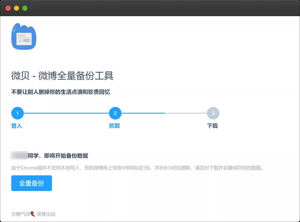Click the subtitle 不要让别人删掉你的生活点滴和珍贵回忆
The width and height of the screenshot is (300, 222).
tap(61, 92)
